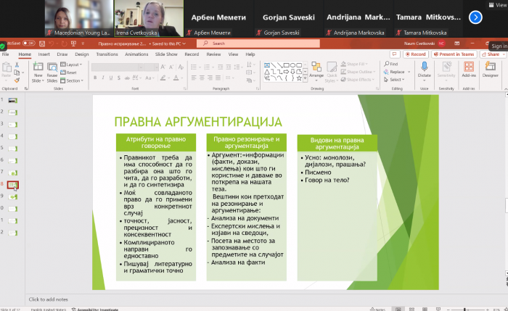The image size is (508, 311).
Task: Click the Find command
Action: 393,64
